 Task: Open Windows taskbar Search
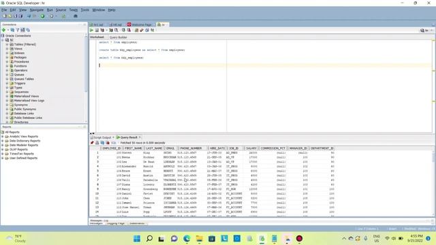[x=149, y=238]
